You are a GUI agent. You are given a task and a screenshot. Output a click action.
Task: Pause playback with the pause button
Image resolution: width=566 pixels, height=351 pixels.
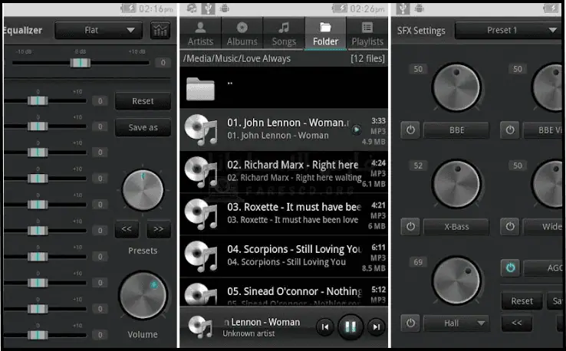[349, 327]
